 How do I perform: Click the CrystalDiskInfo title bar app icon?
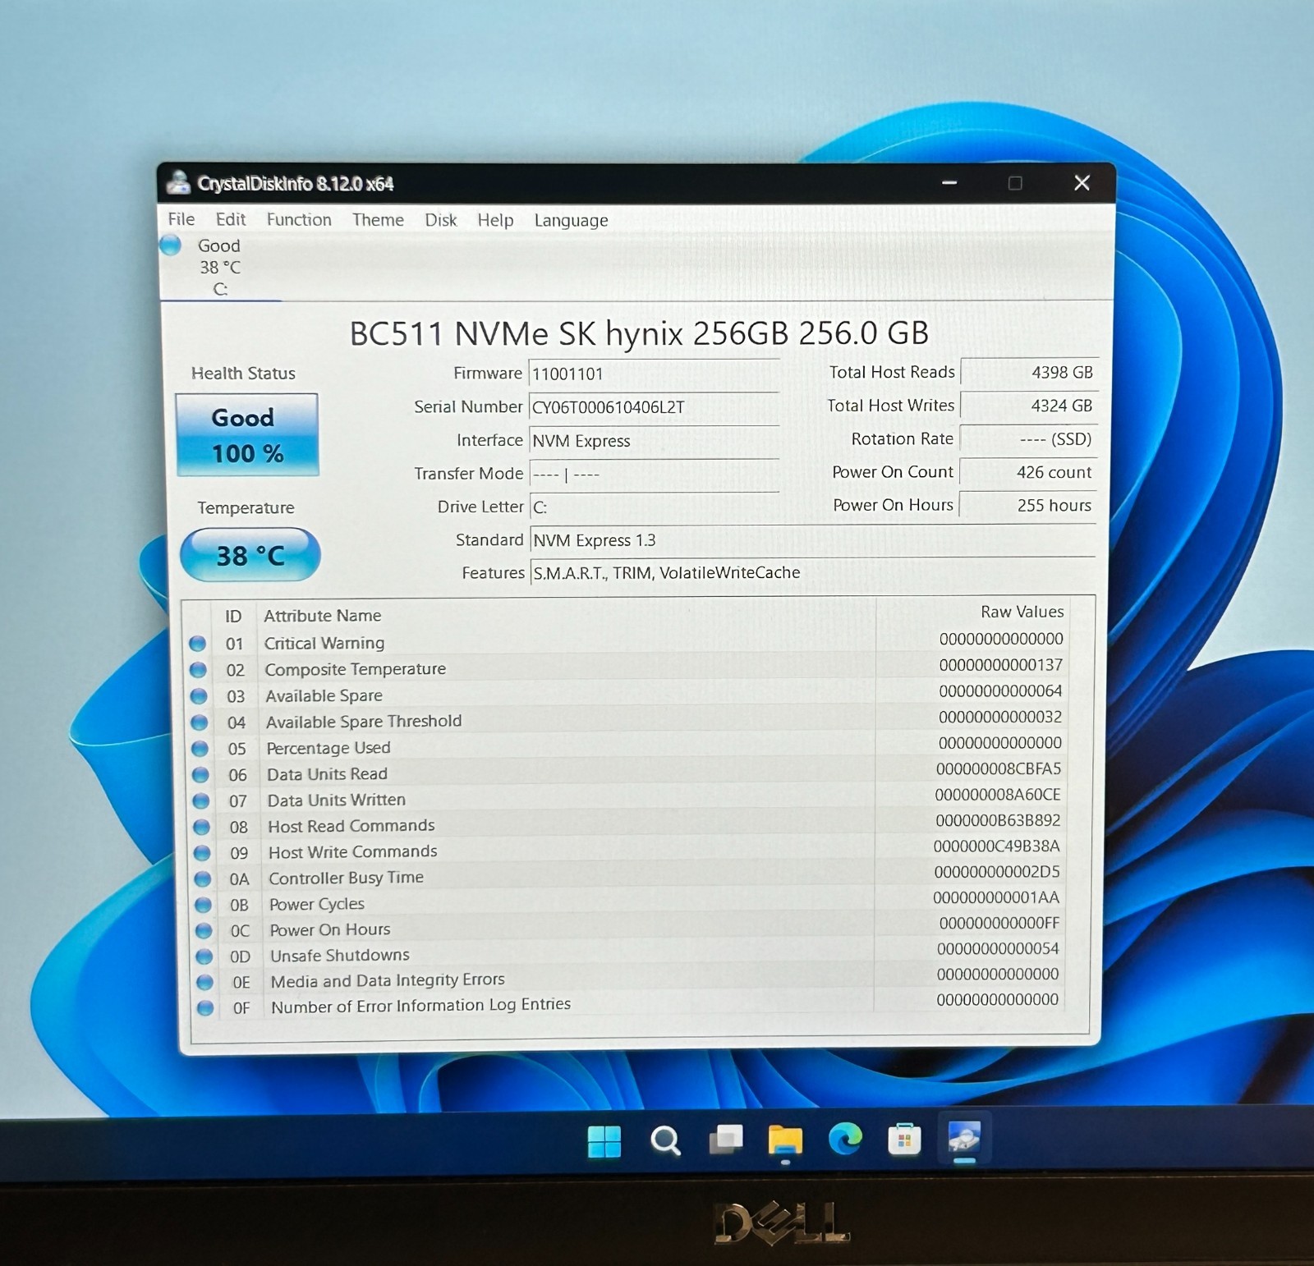178,182
